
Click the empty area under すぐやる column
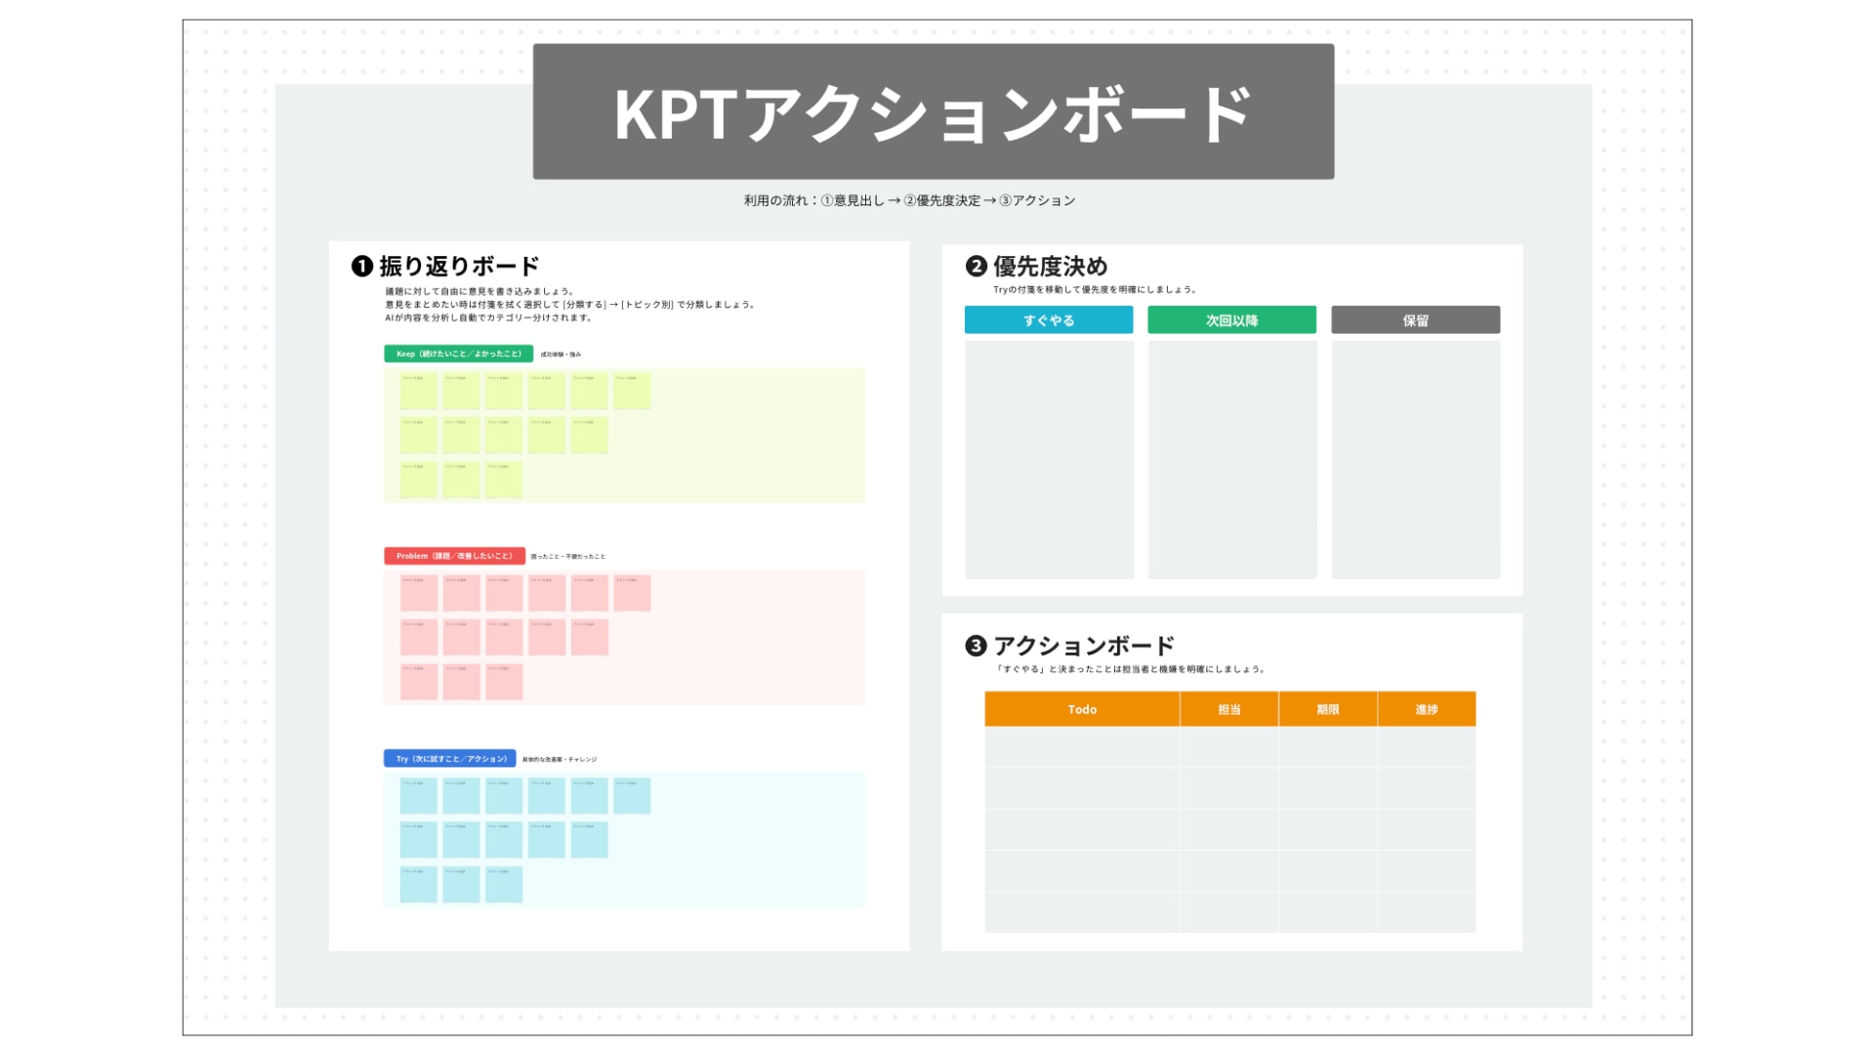(x=1048, y=459)
